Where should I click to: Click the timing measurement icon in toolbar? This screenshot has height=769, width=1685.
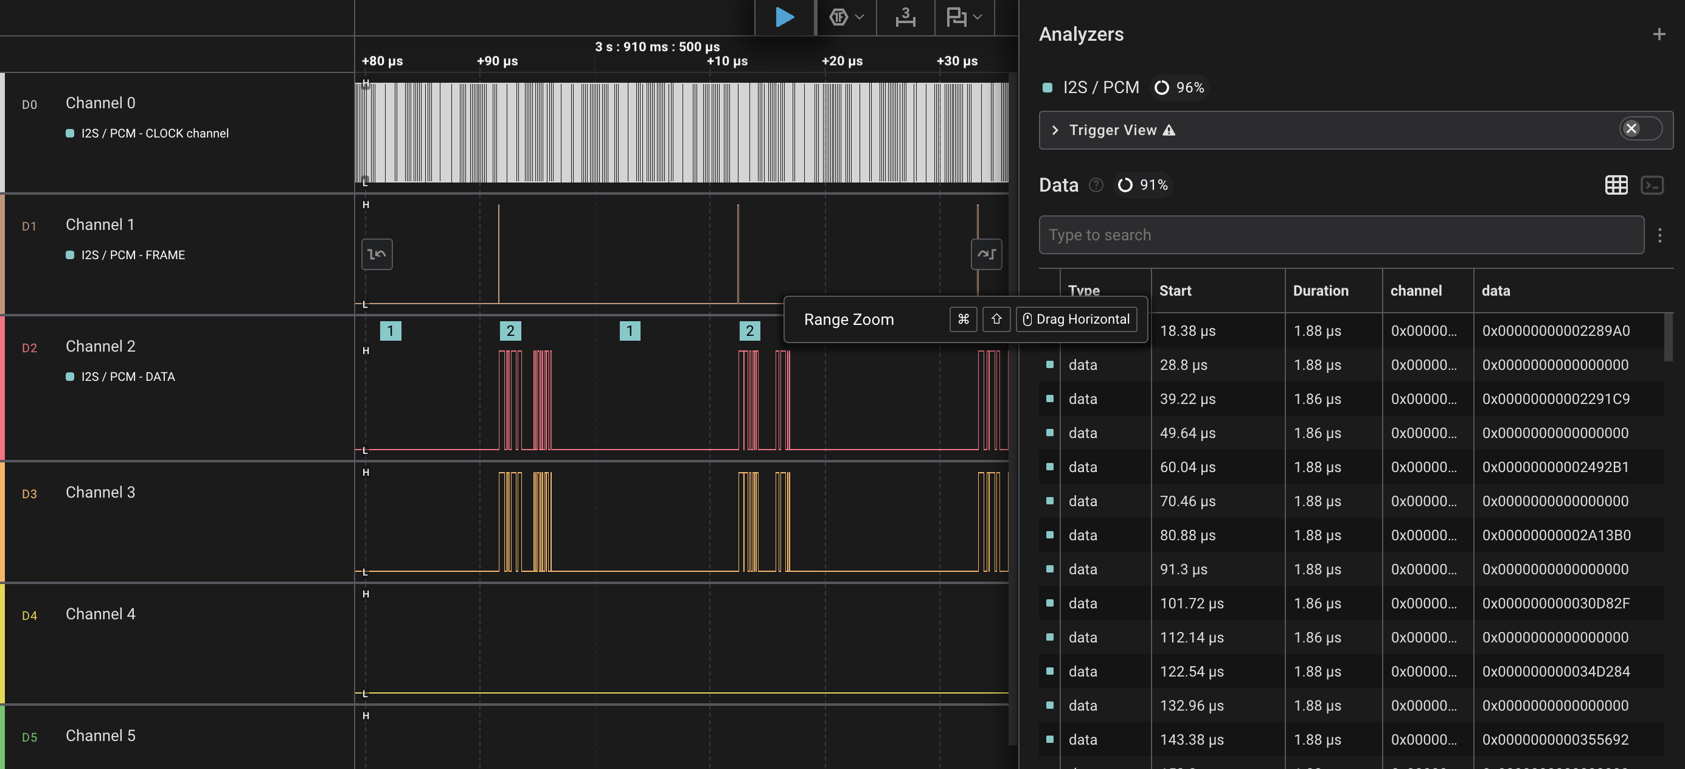(905, 17)
